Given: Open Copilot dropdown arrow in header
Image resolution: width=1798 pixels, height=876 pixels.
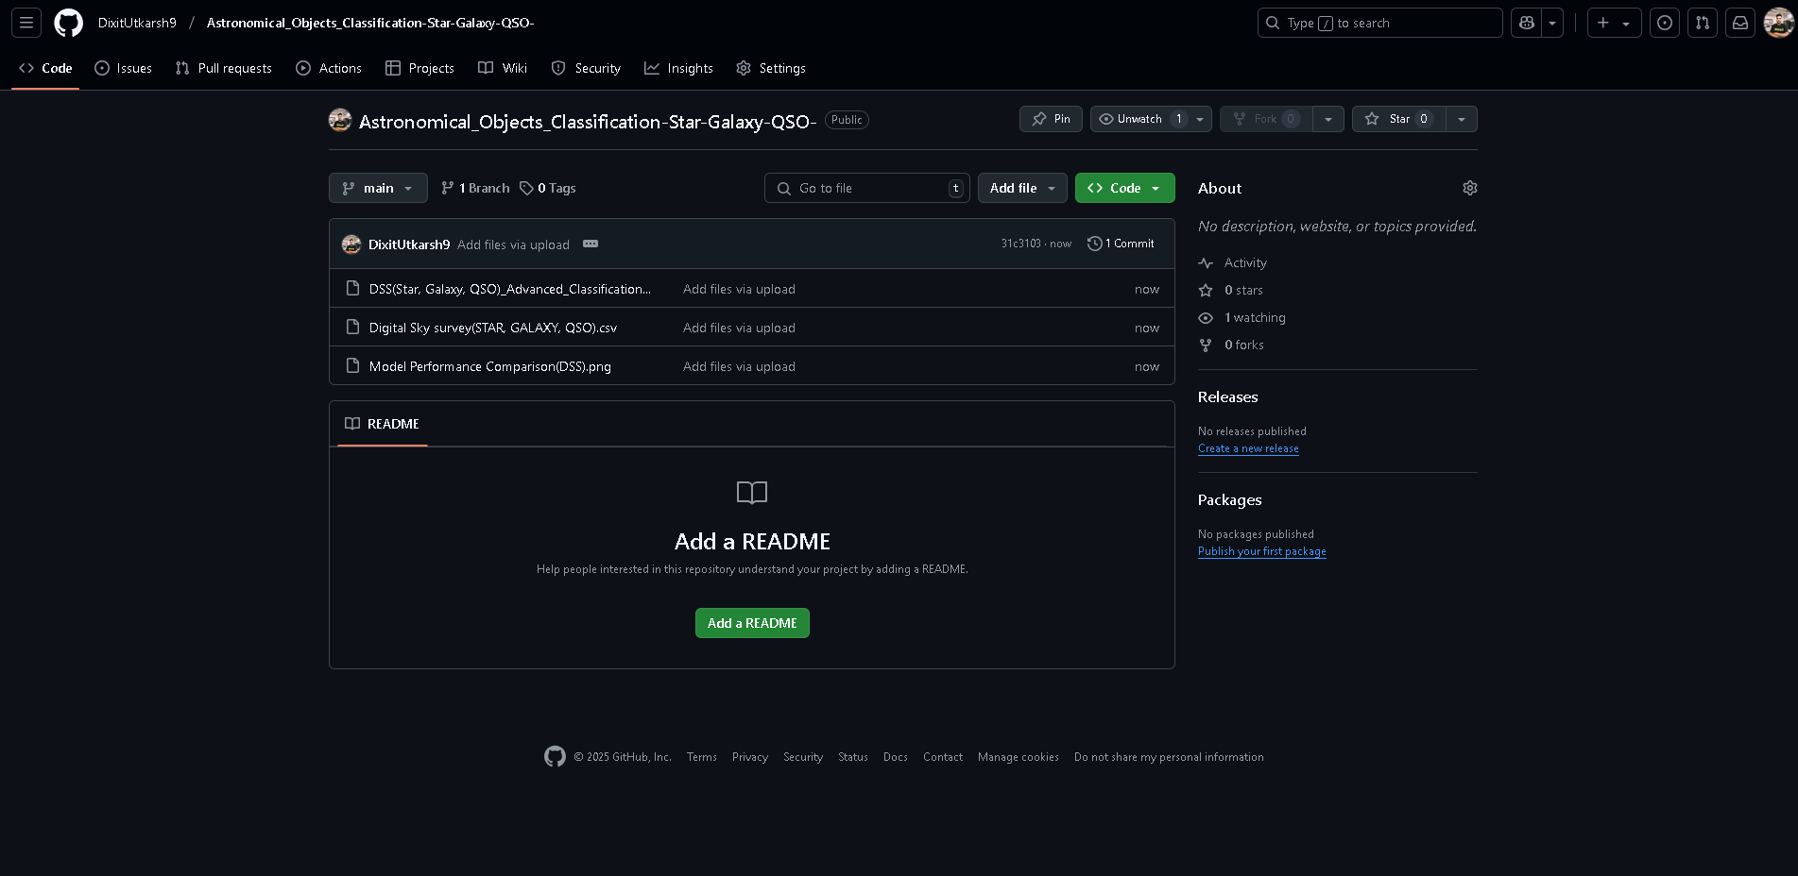Looking at the screenshot, I should click(x=1552, y=23).
